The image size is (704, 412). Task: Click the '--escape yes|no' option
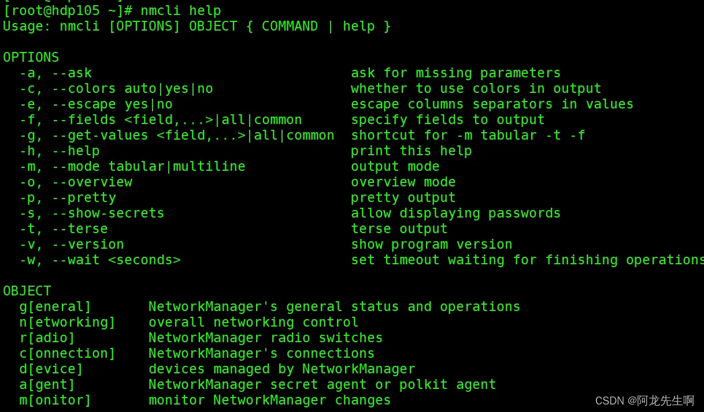[112, 104]
